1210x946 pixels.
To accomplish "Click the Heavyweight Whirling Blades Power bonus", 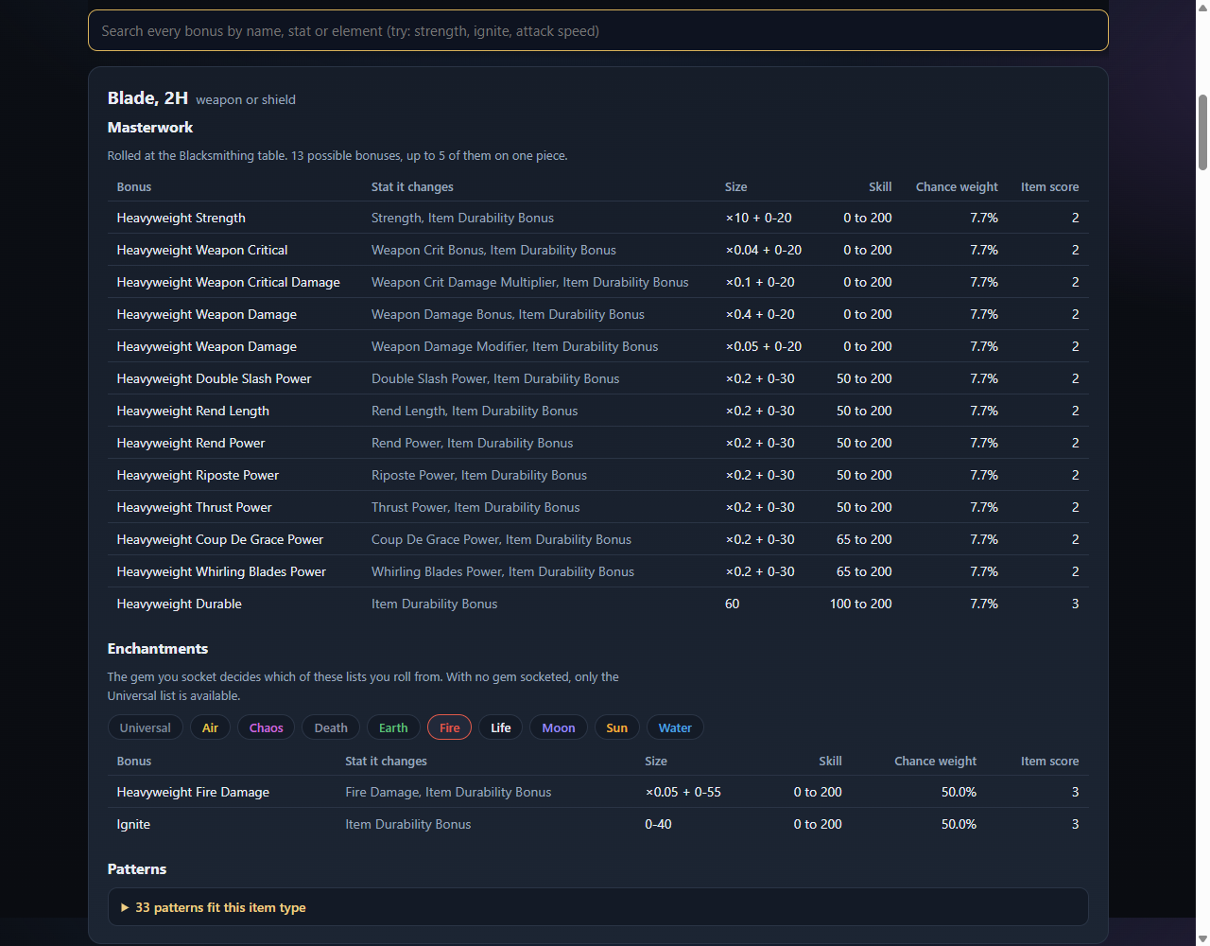I will [221, 571].
